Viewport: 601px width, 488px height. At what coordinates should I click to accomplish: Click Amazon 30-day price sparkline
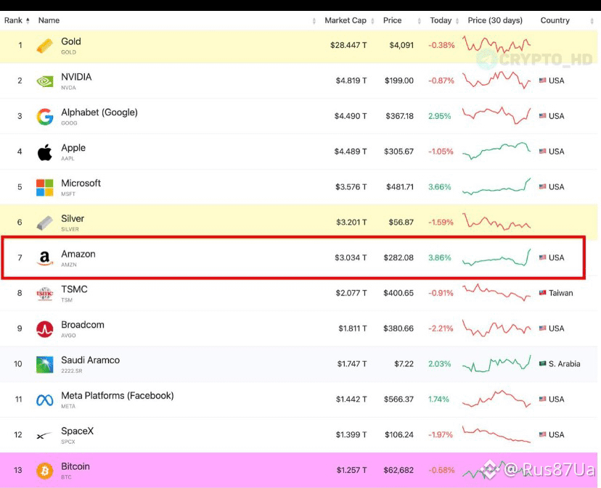click(x=496, y=257)
